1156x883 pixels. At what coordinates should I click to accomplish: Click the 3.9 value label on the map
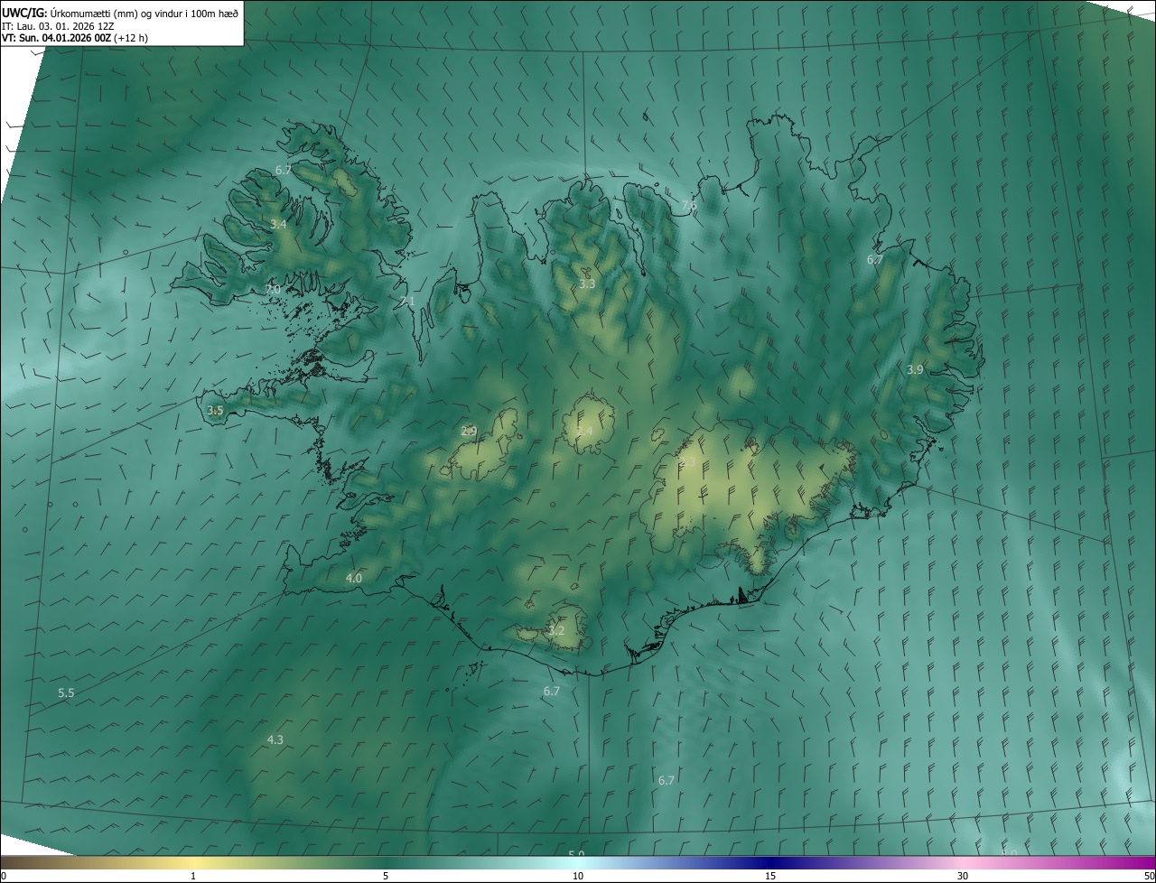(915, 369)
